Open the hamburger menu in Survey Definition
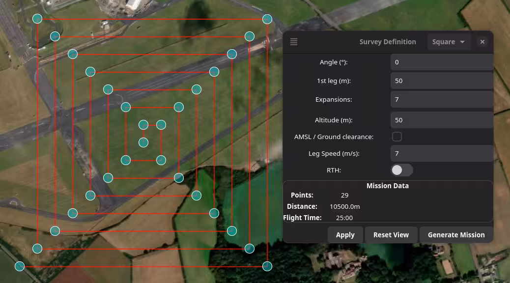The width and height of the screenshot is (510, 283). (x=294, y=42)
